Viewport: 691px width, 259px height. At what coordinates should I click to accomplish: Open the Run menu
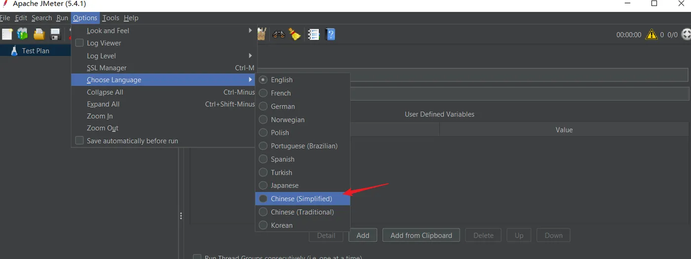click(x=62, y=18)
